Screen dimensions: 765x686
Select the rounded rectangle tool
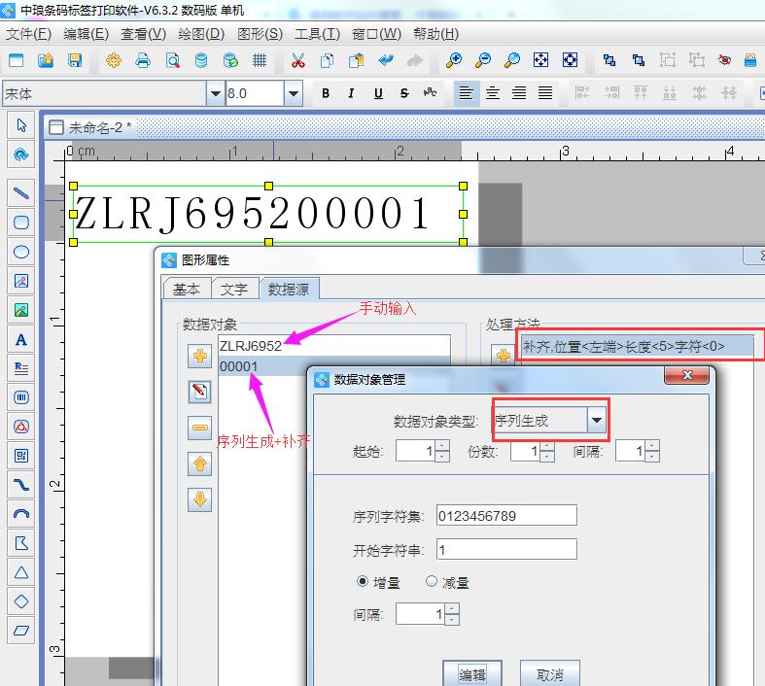[x=21, y=223]
